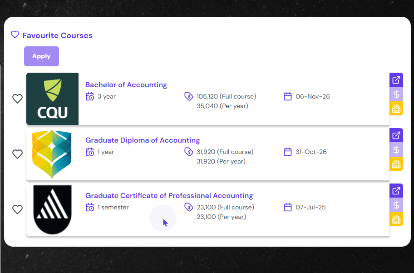Click the black shield university logo
This screenshot has height=273, width=414.
[x=52, y=209]
